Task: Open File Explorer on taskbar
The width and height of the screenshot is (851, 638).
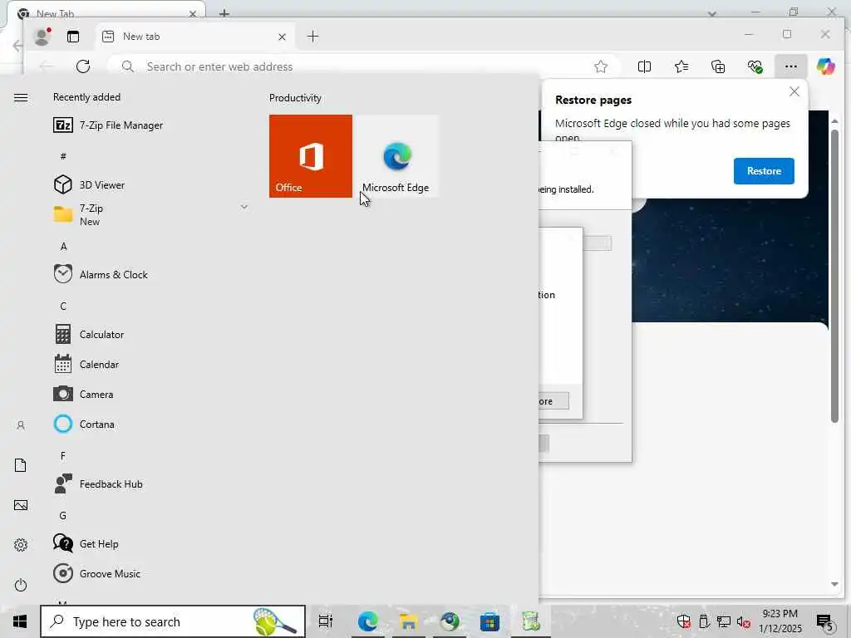Action: pyautogui.click(x=408, y=621)
